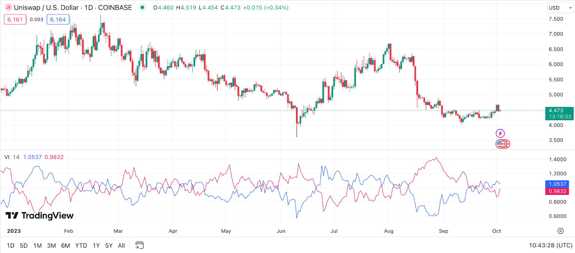The width and height of the screenshot is (575, 253).
Task: Open the go-to-date calendar icon
Action: click(139, 245)
